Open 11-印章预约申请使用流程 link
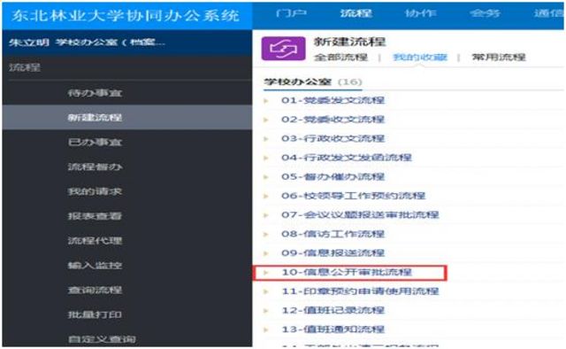Screen dimensions: 566x349 pos(360,291)
